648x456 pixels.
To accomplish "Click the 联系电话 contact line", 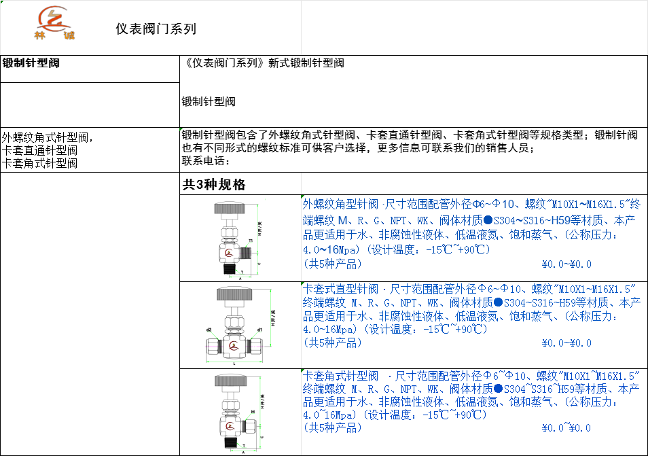I will pos(206,161).
